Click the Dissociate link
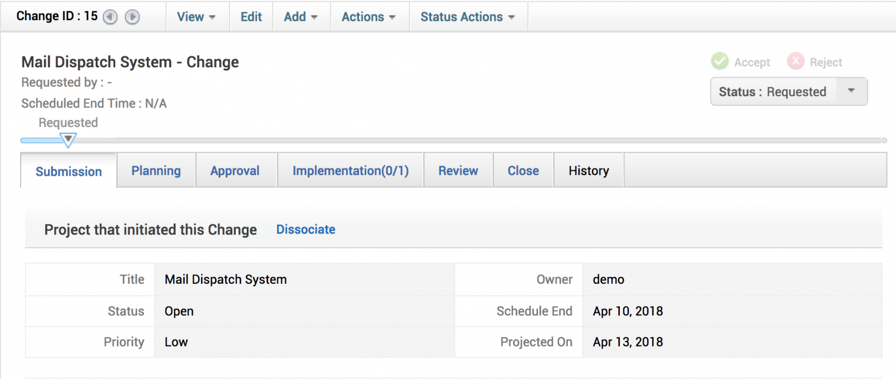Viewport: 896px width, 379px height. pos(306,230)
